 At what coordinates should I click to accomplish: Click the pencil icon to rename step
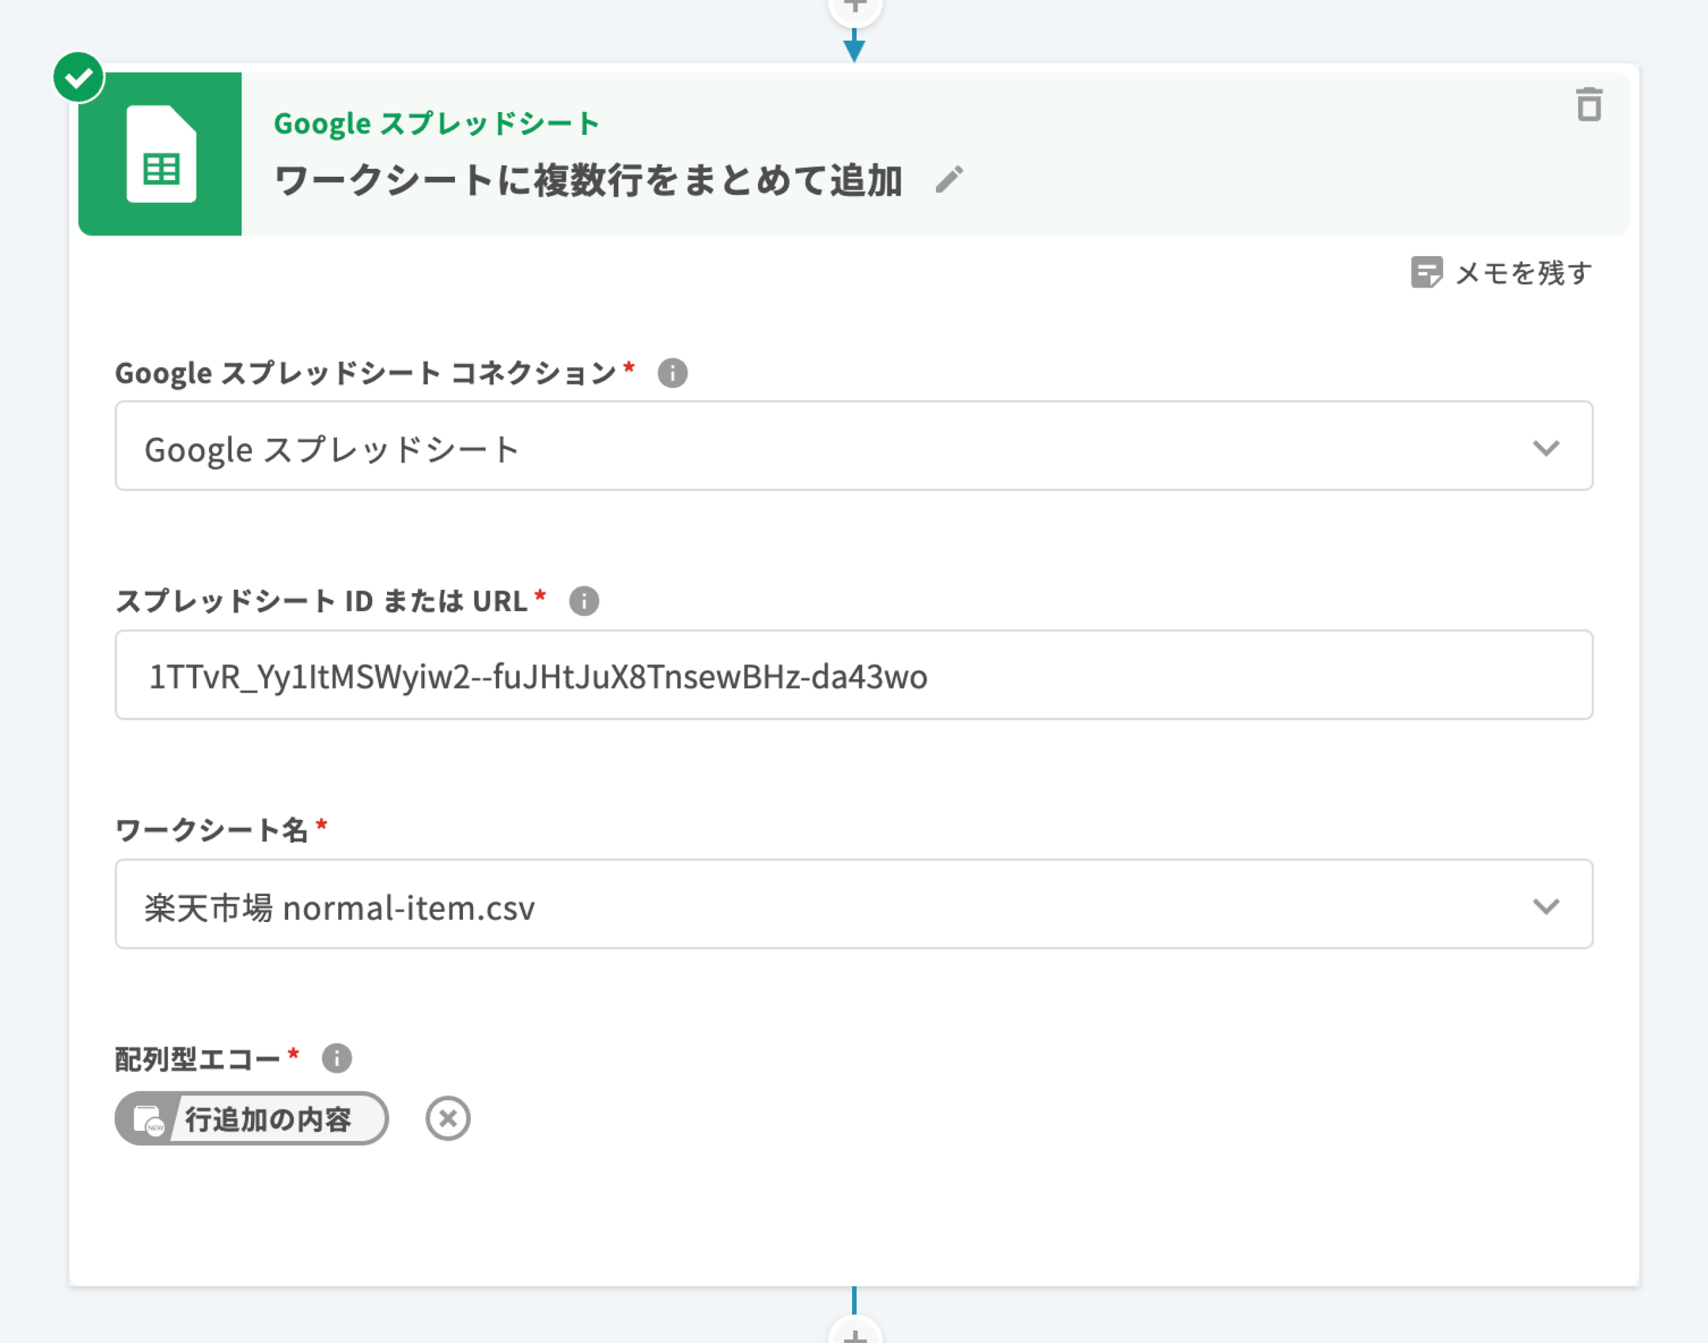pyautogui.click(x=949, y=179)
